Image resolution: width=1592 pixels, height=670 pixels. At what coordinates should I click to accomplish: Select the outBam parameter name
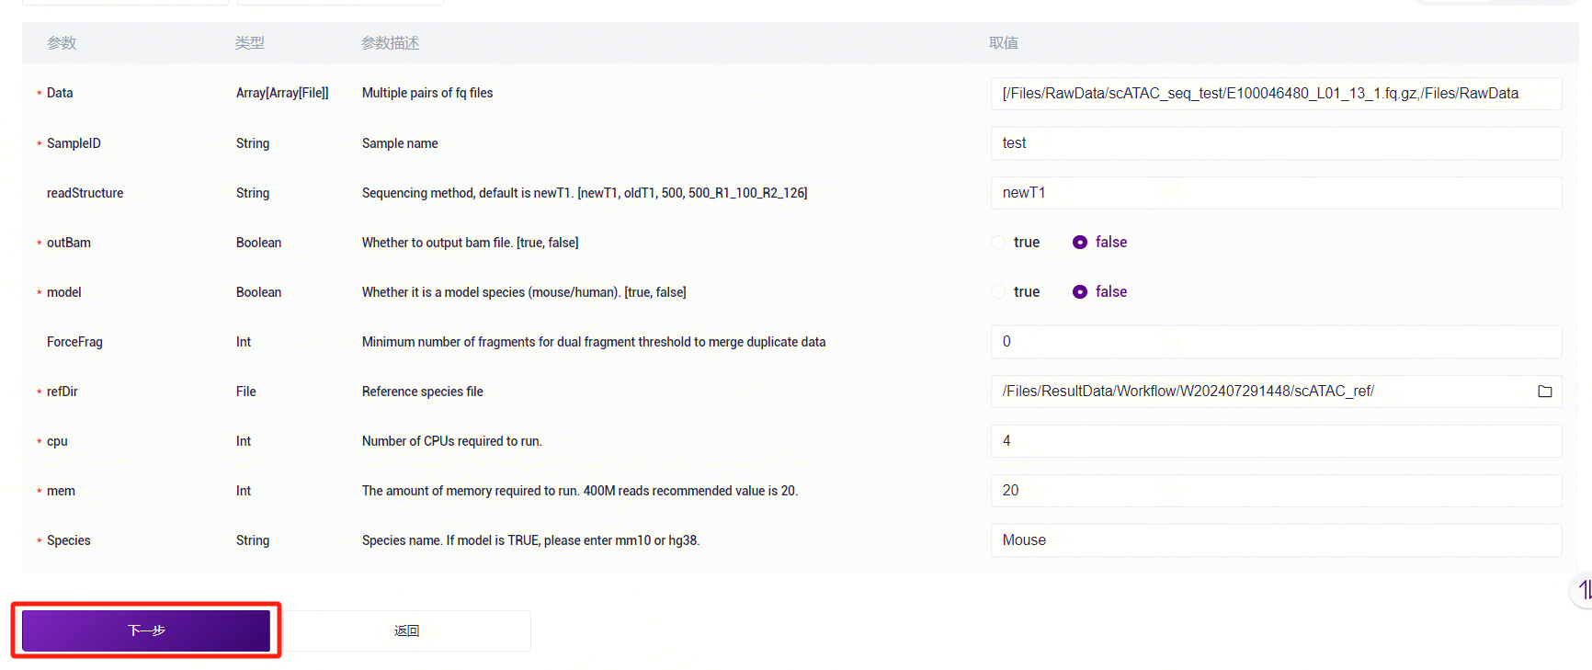[x=69, y=243]
